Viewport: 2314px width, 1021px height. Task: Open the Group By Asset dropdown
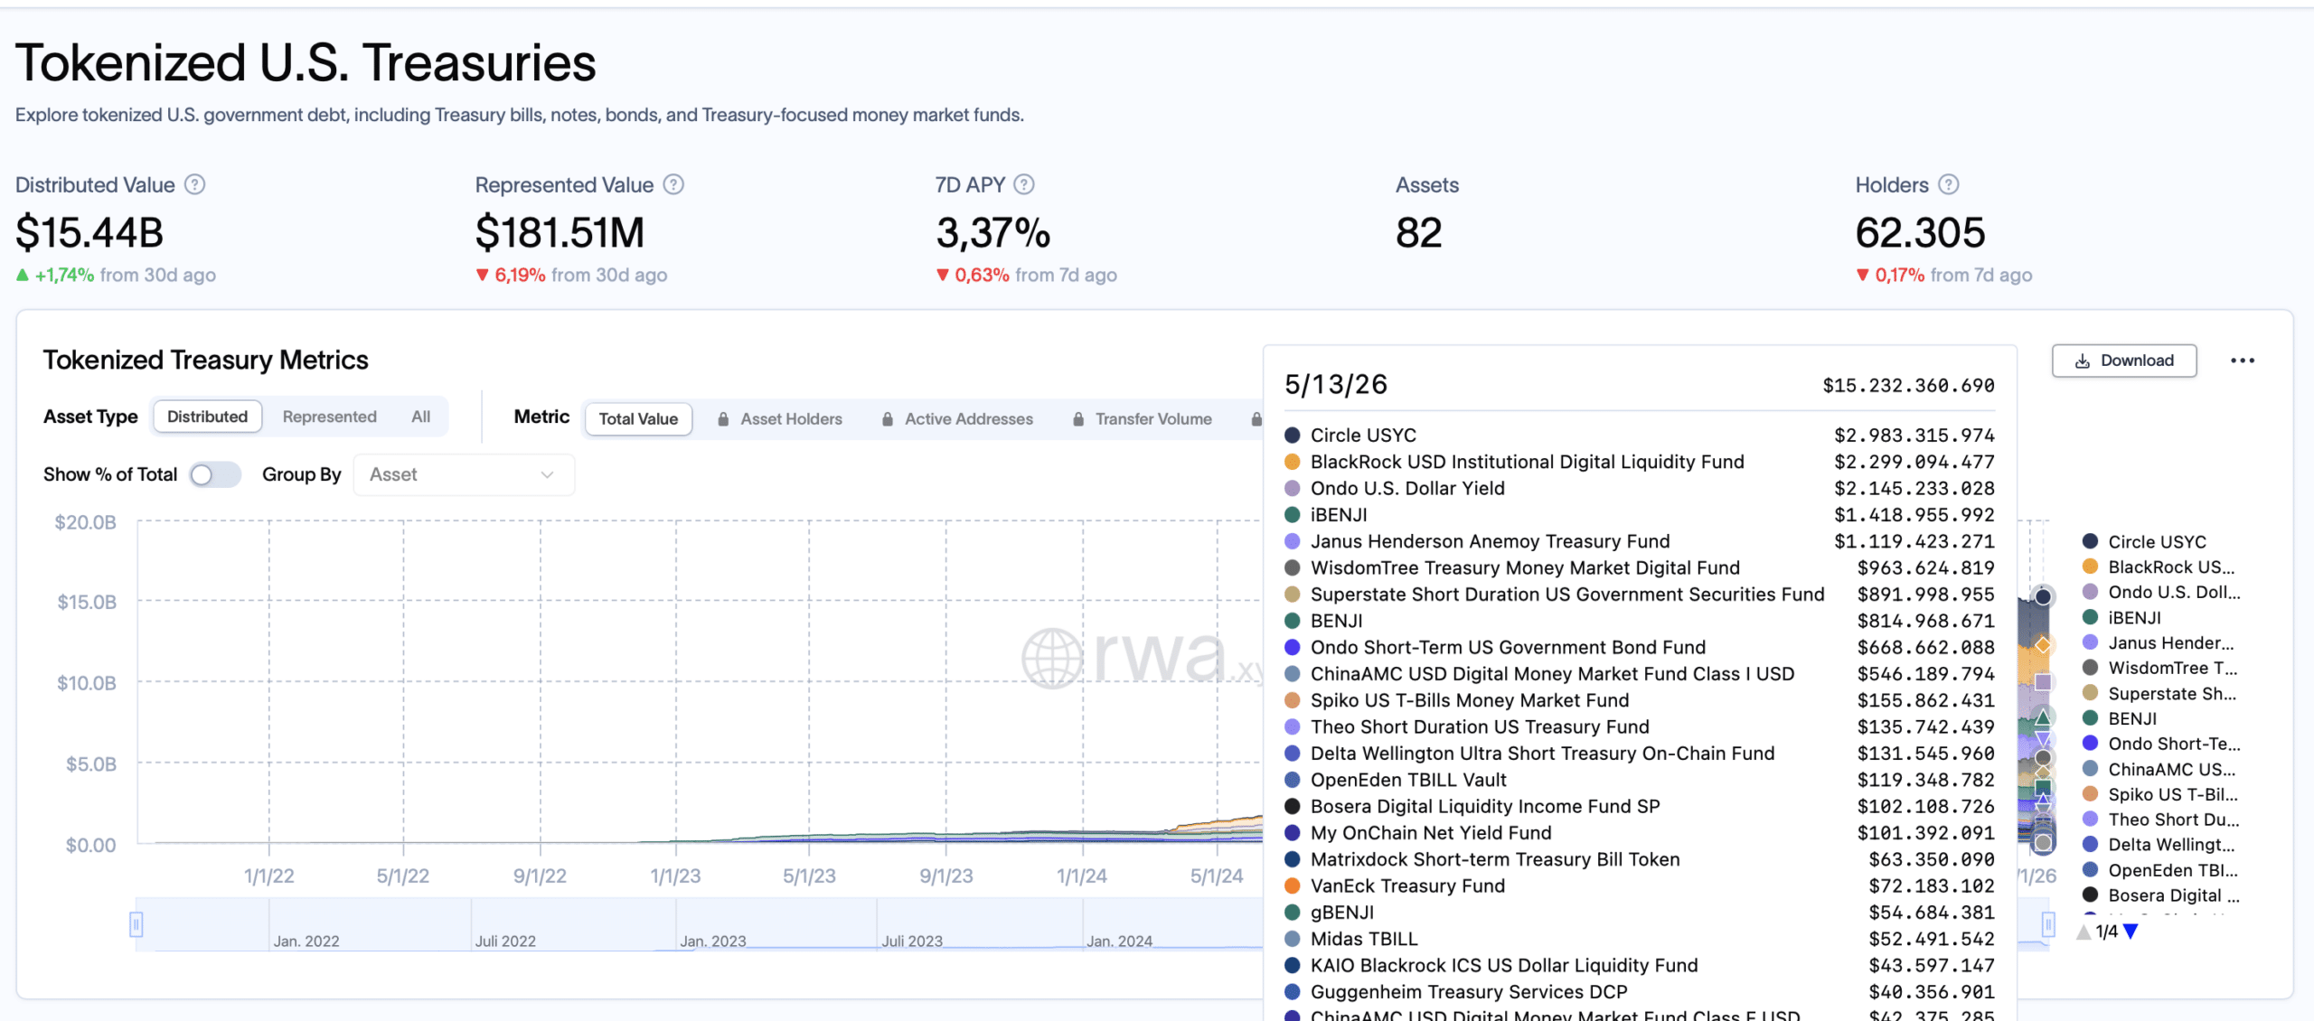[x=464, y=474]
